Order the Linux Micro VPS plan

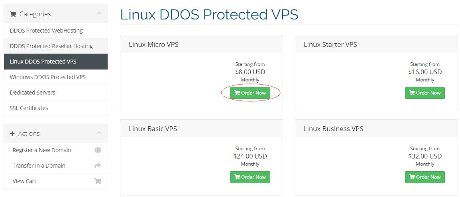(250, 93)
